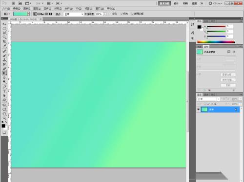The image size is (244, 182).
Task: Toggle Quick Mask mode at toolbox bottom
Action: point(4,132)
